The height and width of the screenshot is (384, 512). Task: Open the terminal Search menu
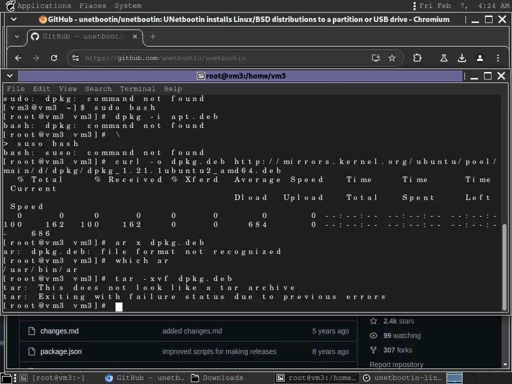98,89
